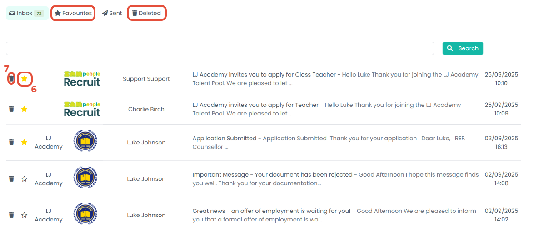Open the Deleted messages tab

(146, 13)
